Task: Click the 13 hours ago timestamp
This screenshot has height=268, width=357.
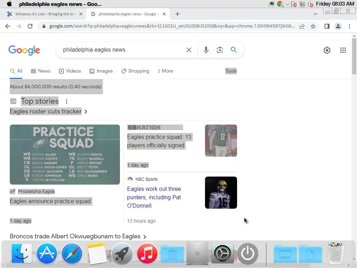Action: click(x=142, y=221)
